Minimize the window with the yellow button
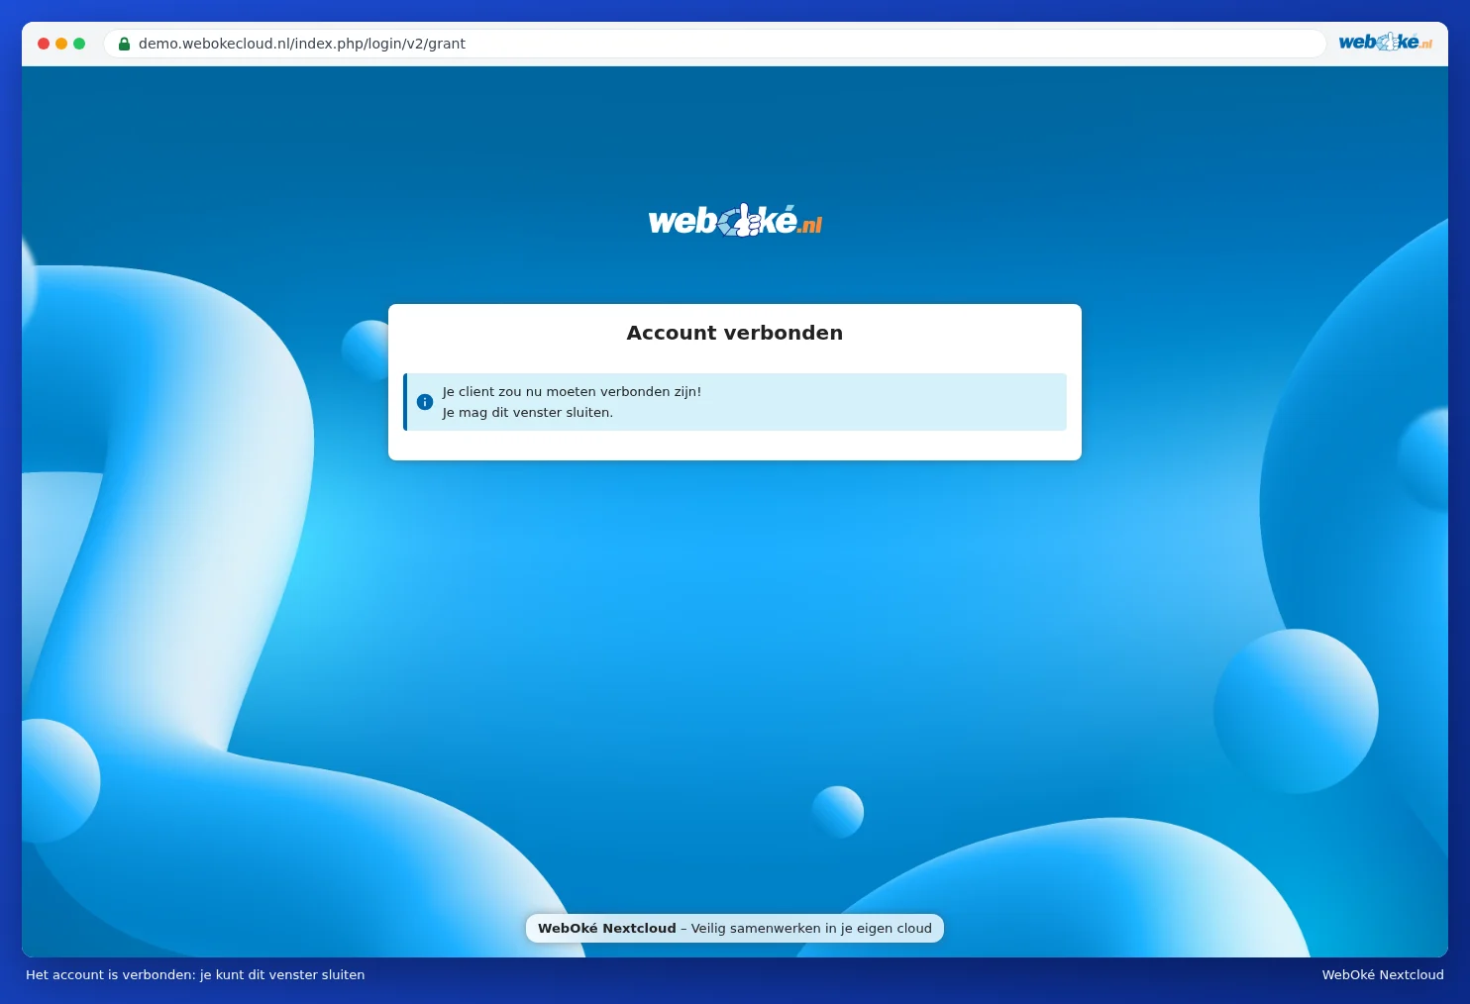The image size is (1470, 1004). coord(61,44)
